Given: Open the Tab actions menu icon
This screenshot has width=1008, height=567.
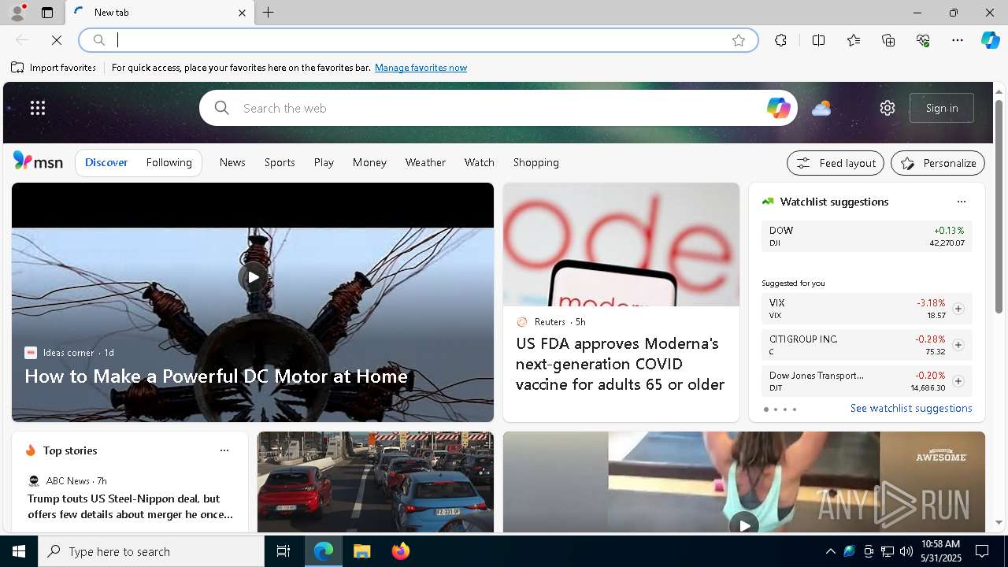Looking at the screenshot, I should tap(47, 13).
